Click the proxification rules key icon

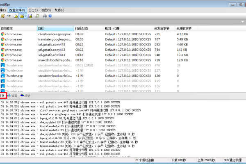tap(9, 16)
